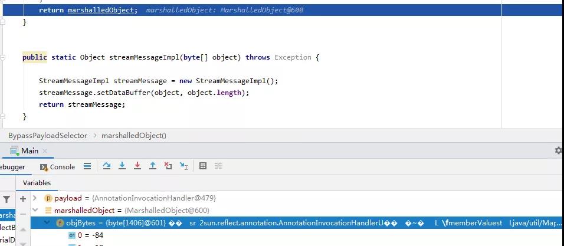Select the Variables tab

(37, 183)
